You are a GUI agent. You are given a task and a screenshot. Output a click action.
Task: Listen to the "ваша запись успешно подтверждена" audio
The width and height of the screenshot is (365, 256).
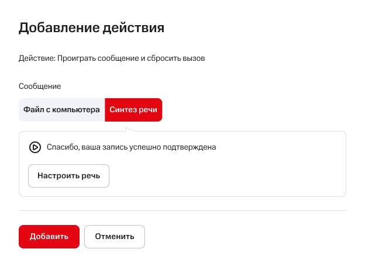click(35, 147)
